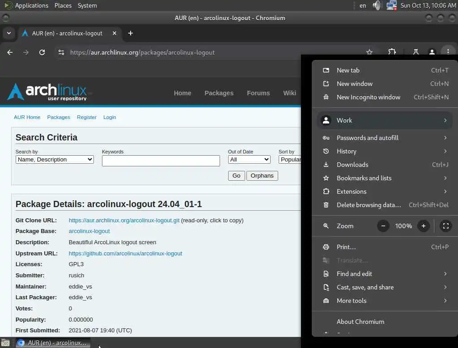Focus the Keywords input field
This screenshot has width=458, height=348.
point(161,161)
